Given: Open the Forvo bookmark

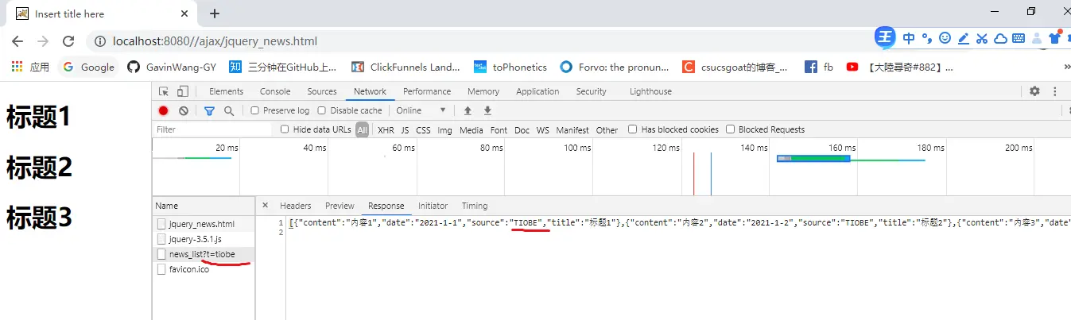Looking at the screenshot, I should click(615, 67).
